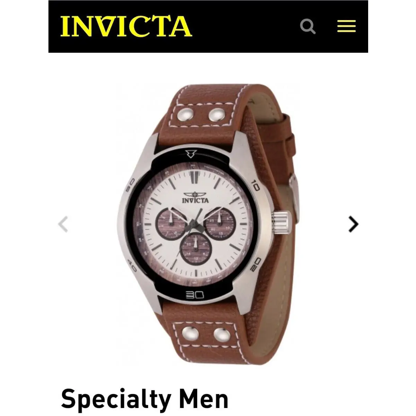
Task: Open the yellow hamburger menu
Action: point(346,26)
